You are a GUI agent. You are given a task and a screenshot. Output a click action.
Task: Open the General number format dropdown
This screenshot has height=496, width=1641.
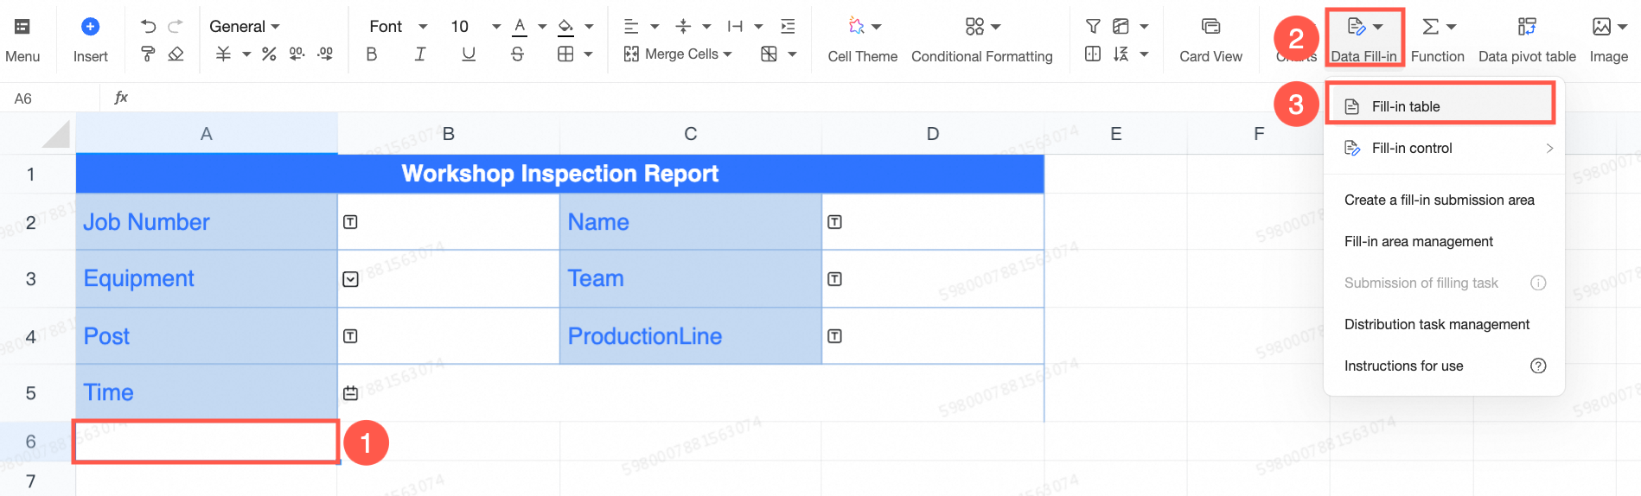[x=245, y=27]
